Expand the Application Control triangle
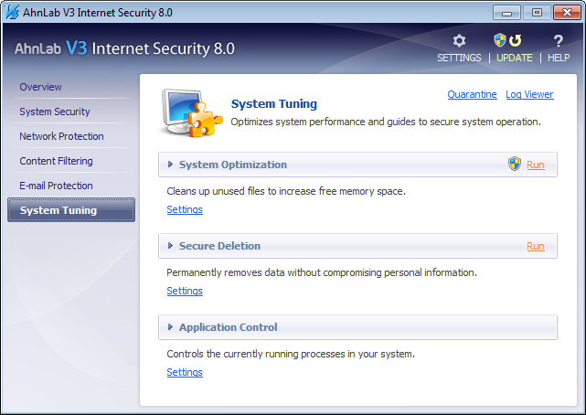 pos(170,327)
